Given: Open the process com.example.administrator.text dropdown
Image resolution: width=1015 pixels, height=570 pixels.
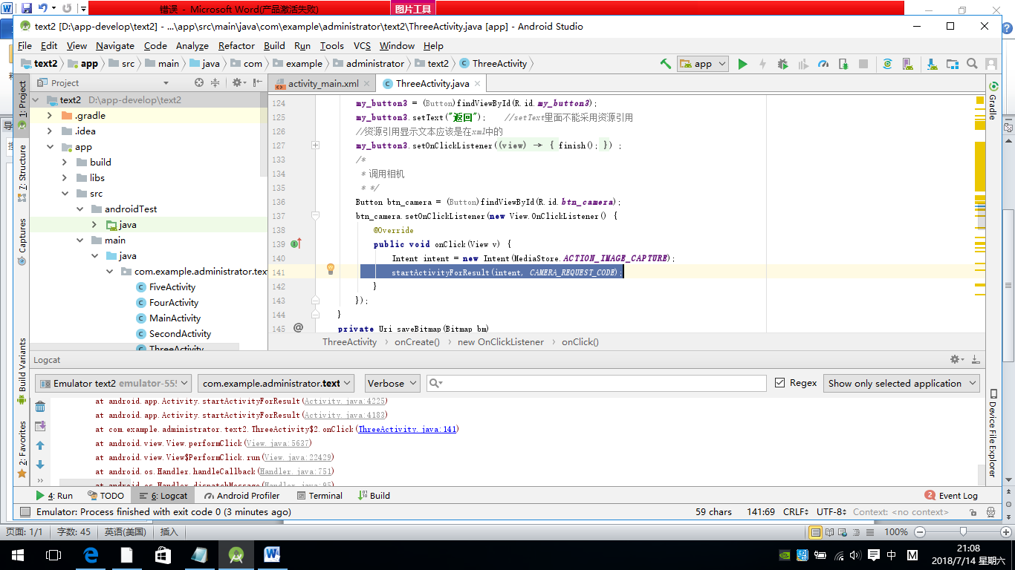Looking at the screenshot, I should pos(276,383).
